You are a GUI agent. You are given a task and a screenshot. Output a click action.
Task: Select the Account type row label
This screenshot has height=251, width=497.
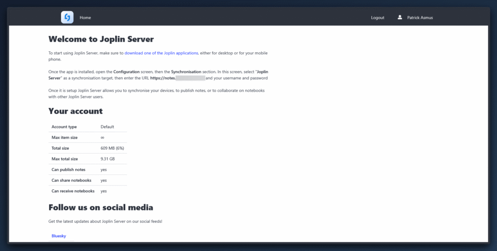coord(64,127)
